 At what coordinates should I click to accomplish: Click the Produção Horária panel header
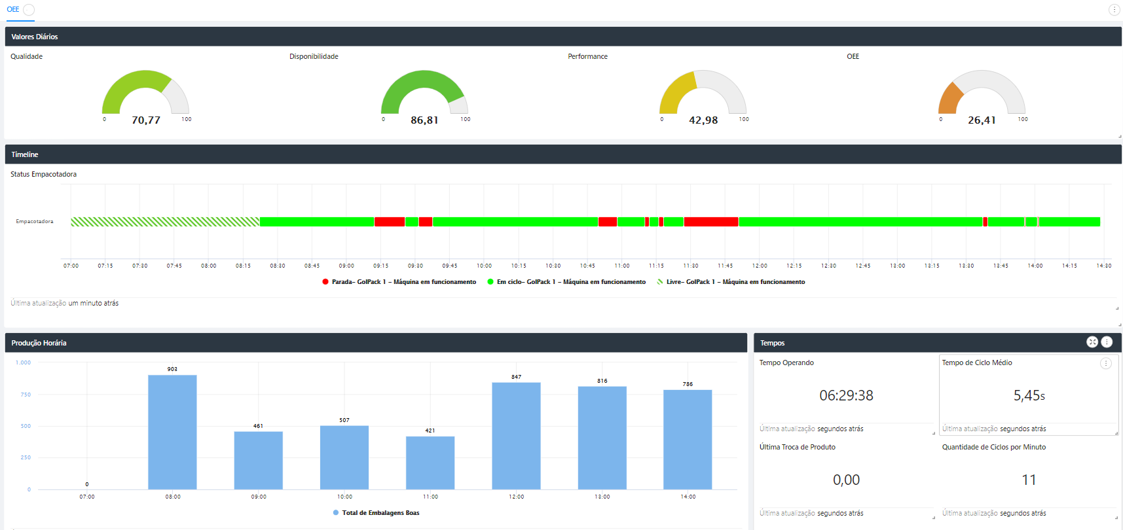pyautogui.click(x=376, y=343)
